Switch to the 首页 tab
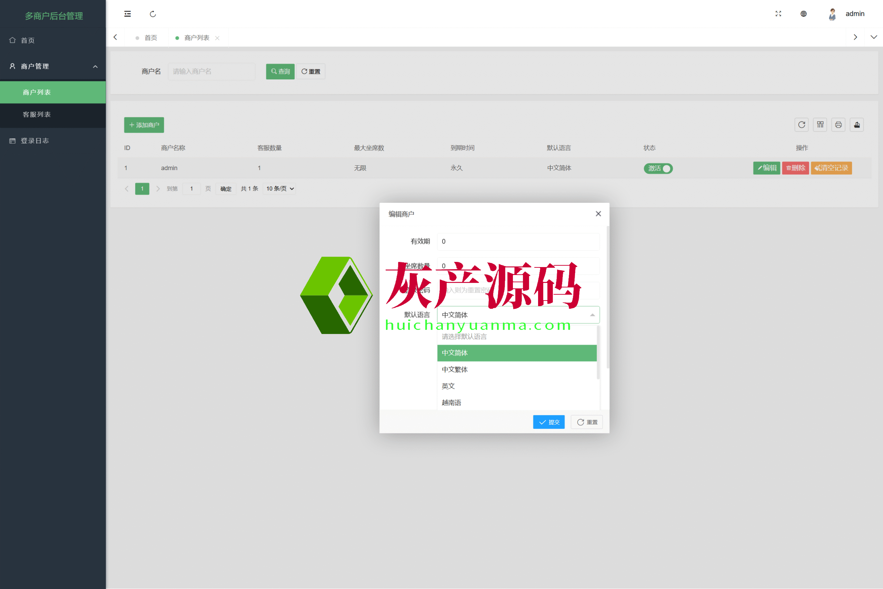 point(150,38)
